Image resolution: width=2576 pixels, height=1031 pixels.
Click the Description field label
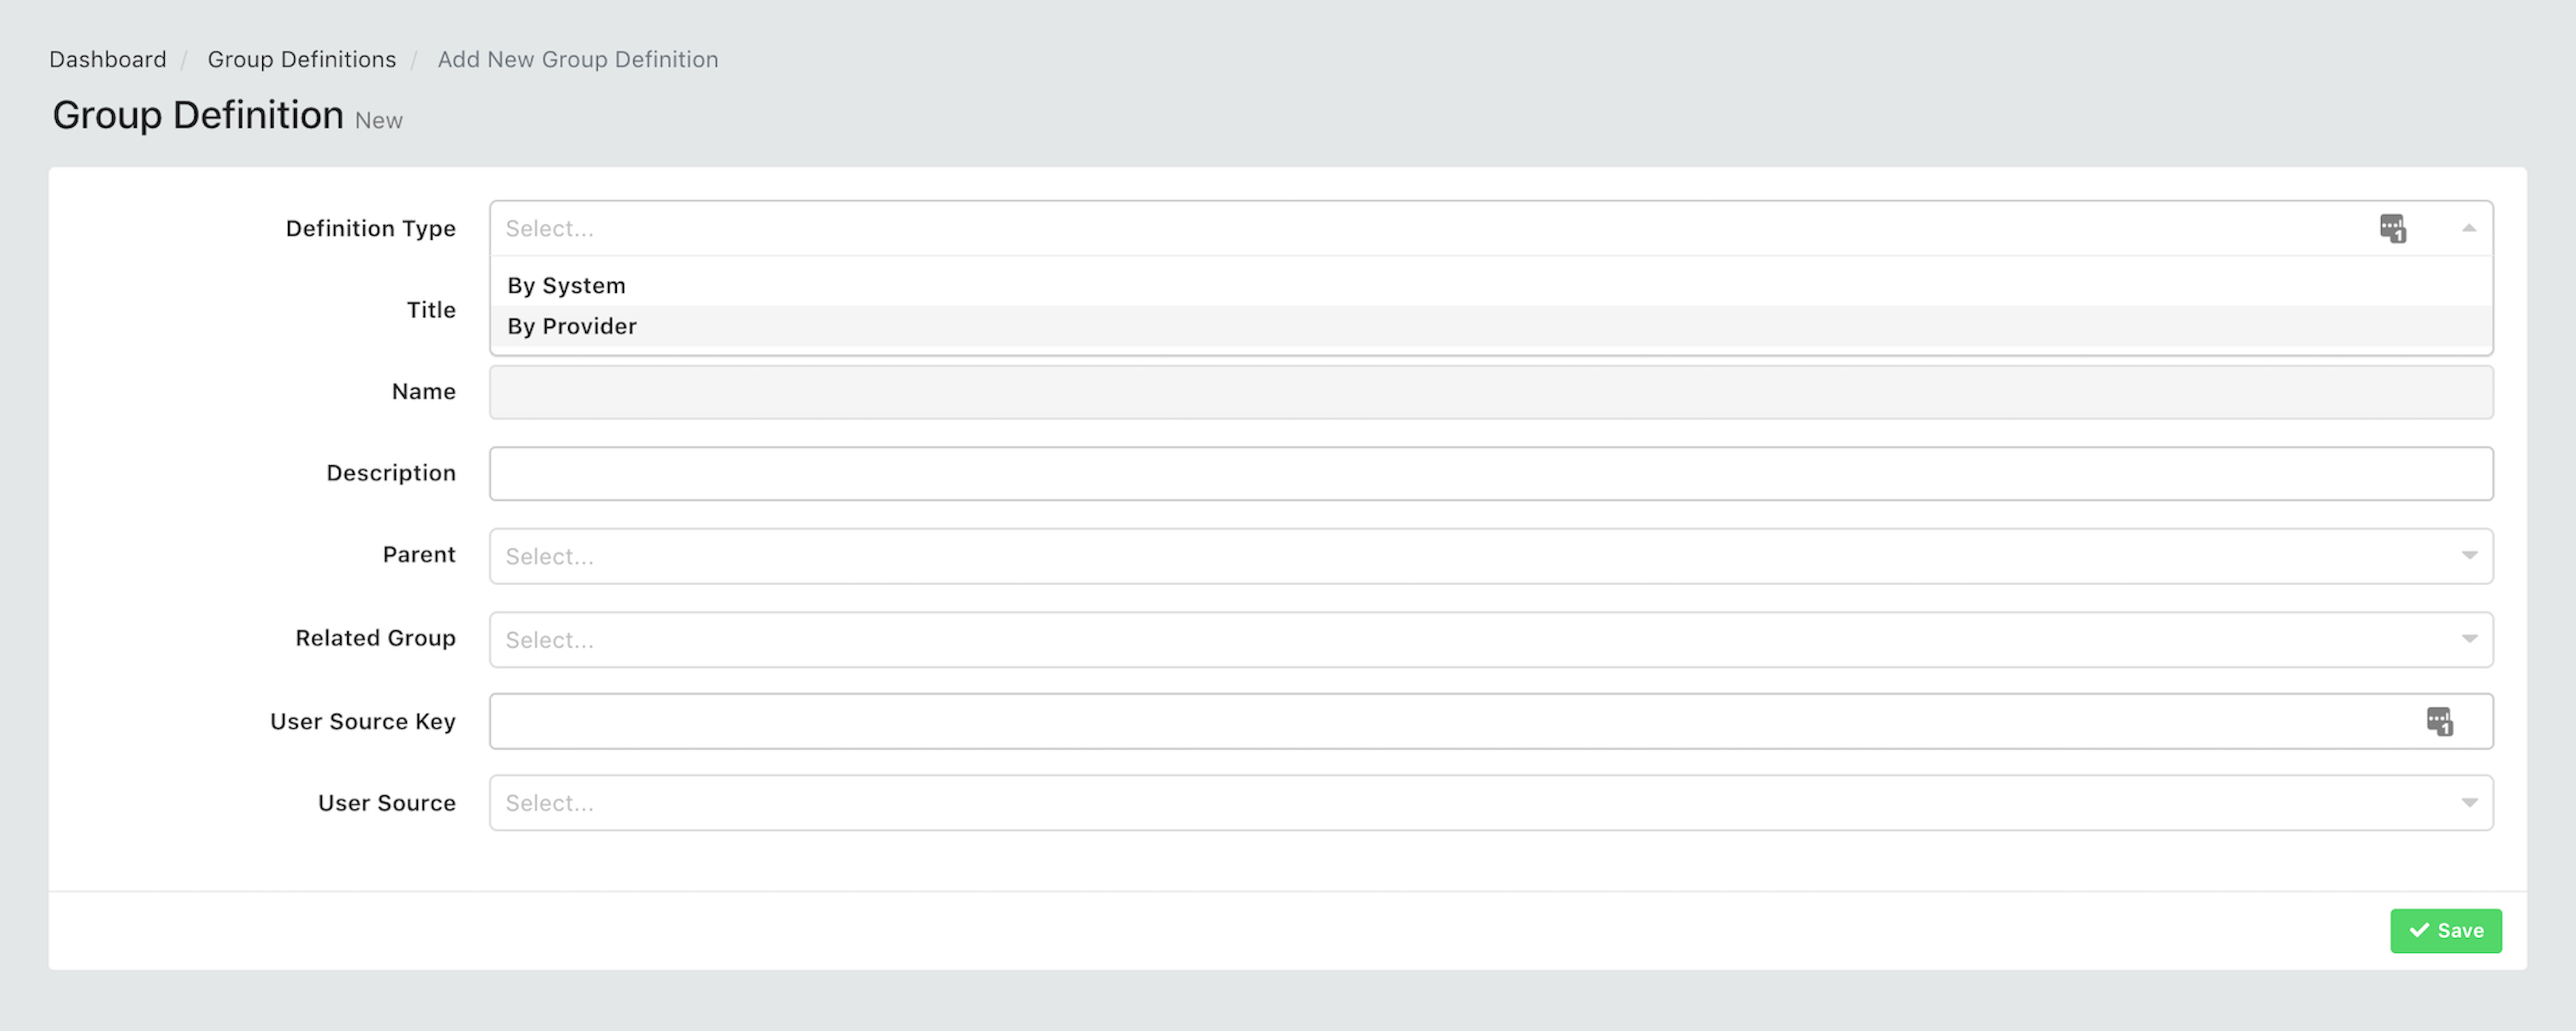click(x=391, y=473)
